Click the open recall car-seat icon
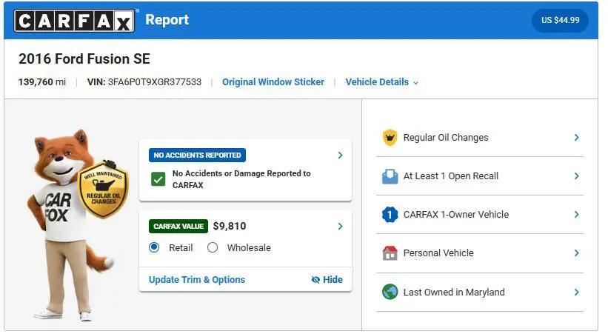 pyautogui.click(x=390, y=176)
